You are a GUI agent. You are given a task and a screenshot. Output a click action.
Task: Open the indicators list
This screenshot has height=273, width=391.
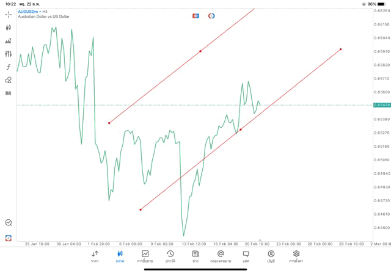click(x=9, y=41)
